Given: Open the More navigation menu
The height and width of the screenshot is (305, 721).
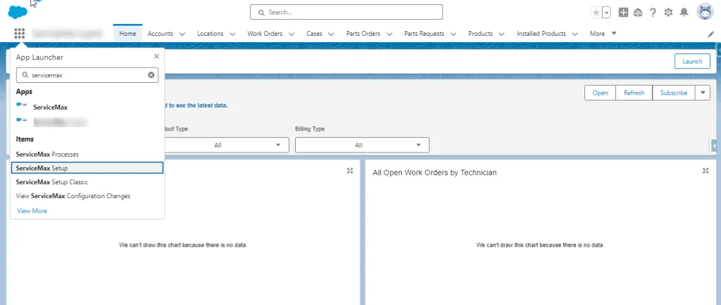Looking at the screenshot, I should click(x=603, y=34).
